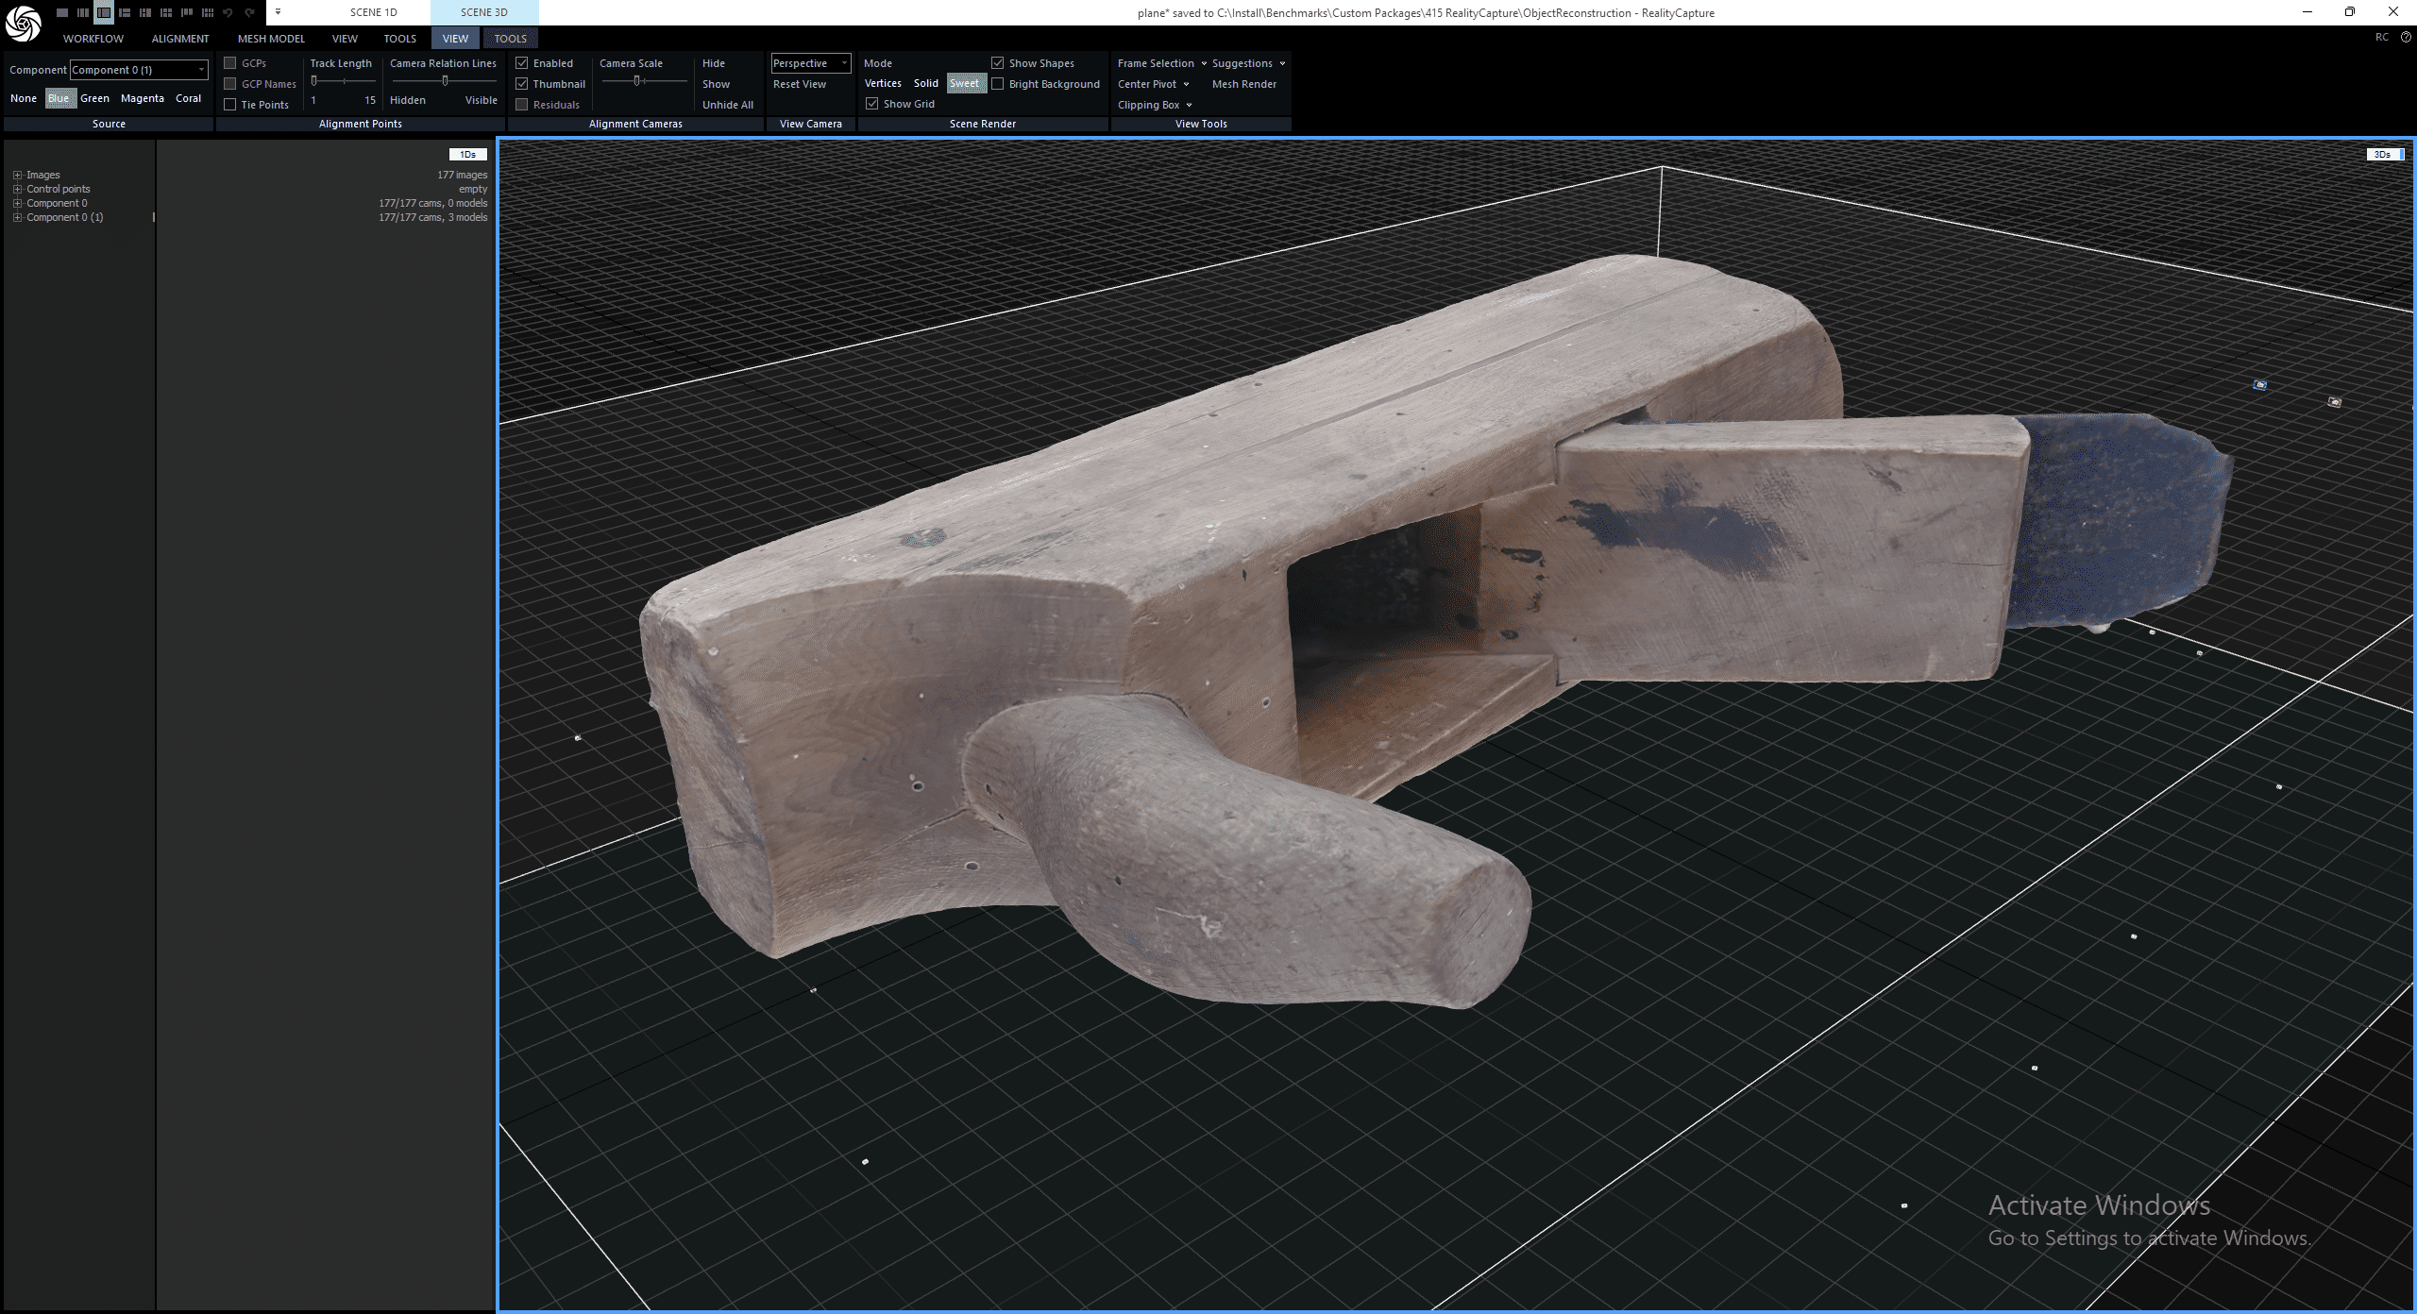Open the WORKFLOW ribbon tab
2417x1314 pixels.
click(92, 39)
